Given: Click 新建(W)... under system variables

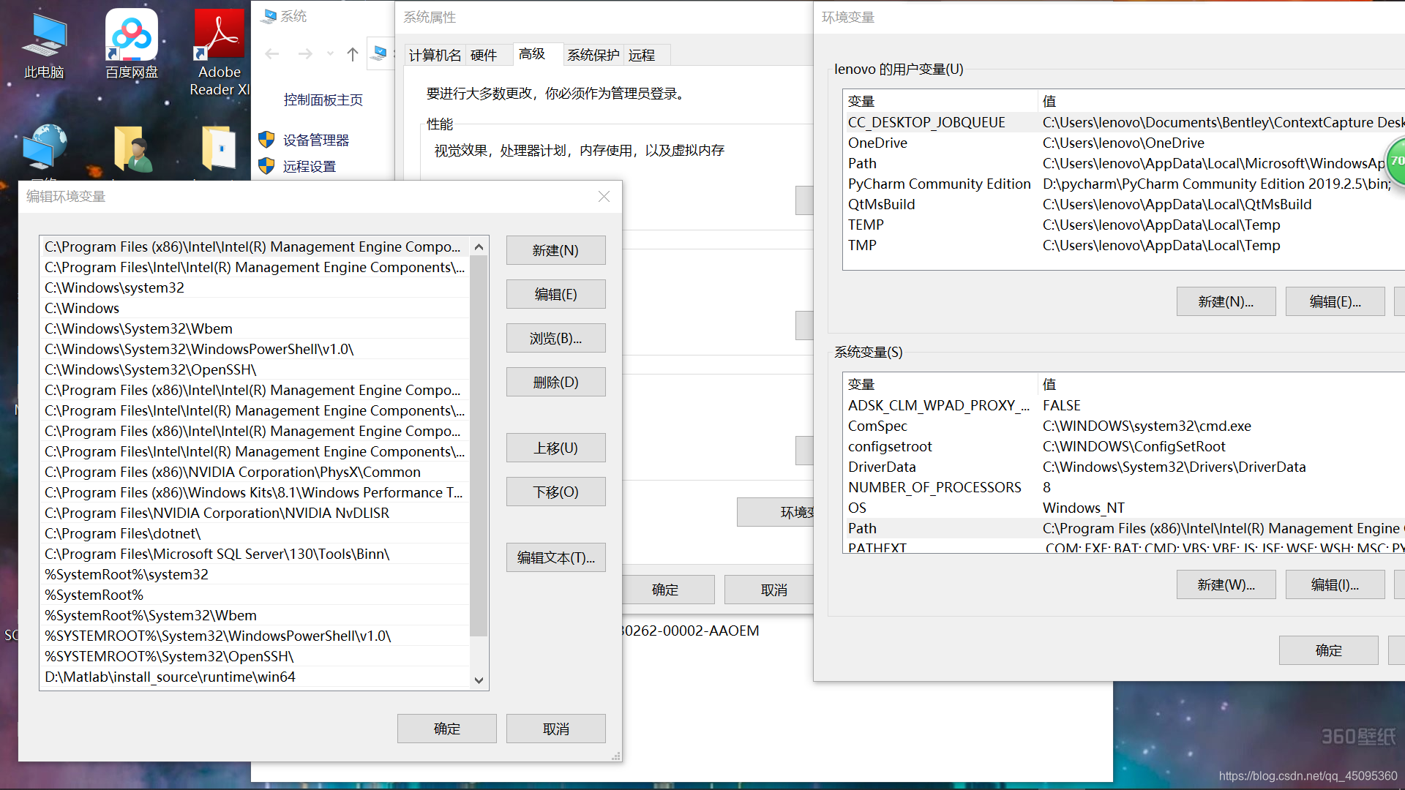Looking at the screenshot, I should (x=1226, y=584).
